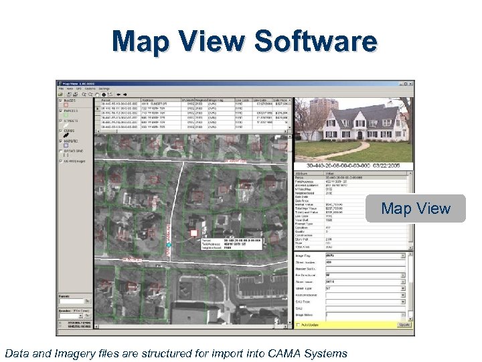This screenshot has width=482, height=362.
Task: Click the SAU text input field
Action: (366, 308)
